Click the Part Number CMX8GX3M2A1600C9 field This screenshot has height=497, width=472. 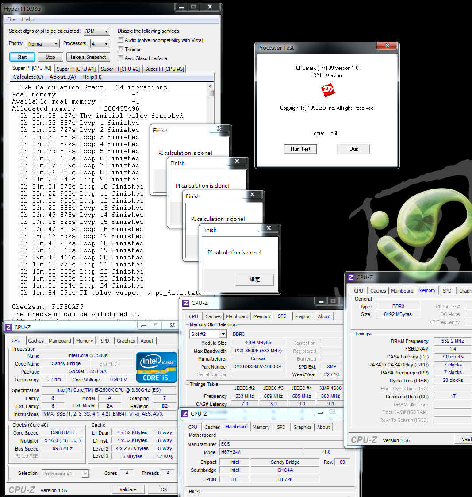[257, 366]
